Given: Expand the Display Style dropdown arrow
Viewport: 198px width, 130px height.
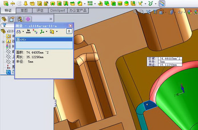Looking at the screenshot, I should pos(175,12).
